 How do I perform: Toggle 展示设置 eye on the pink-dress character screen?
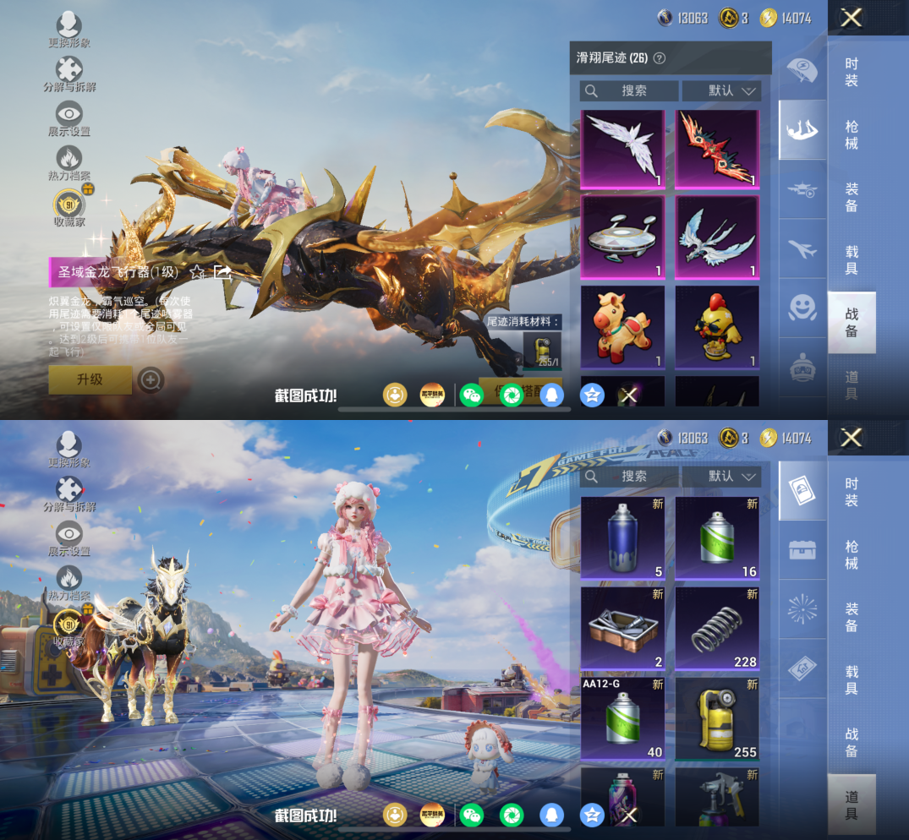[69, 539]
